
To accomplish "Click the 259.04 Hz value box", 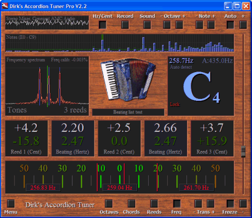I will 119,188.
